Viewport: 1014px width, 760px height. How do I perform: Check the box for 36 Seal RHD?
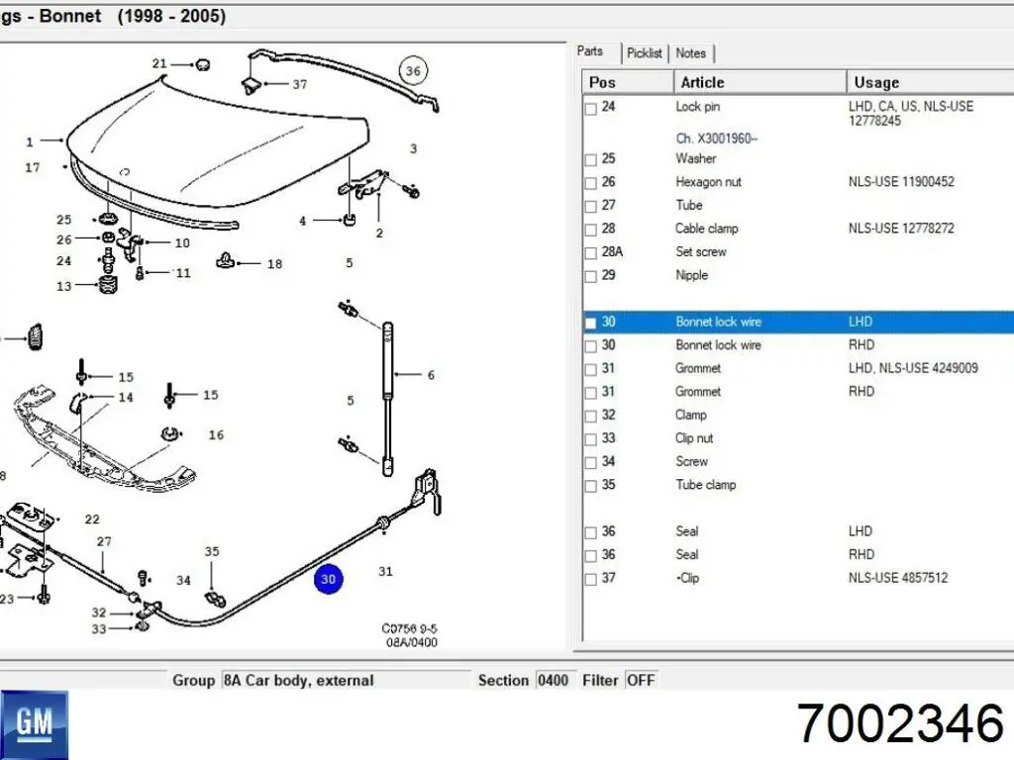590,556
